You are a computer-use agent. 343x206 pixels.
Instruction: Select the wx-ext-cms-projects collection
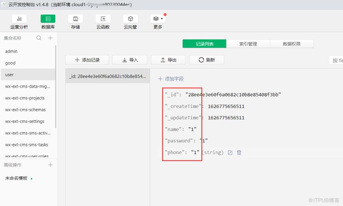point(28,98)
